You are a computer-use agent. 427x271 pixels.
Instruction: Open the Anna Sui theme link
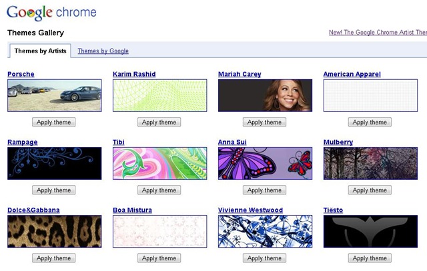click(x=232, y=142)
